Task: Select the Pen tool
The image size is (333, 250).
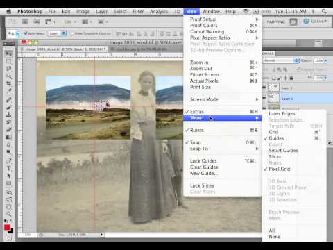Action: point(9,160)
